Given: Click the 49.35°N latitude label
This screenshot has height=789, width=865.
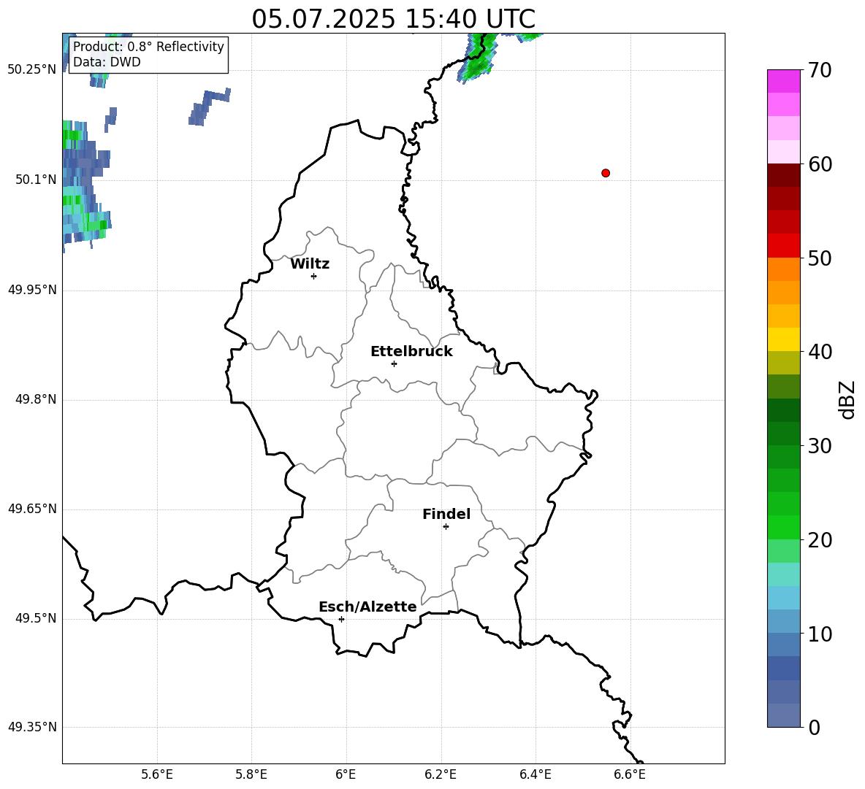Looking at the screenshot, I should 32,727.
